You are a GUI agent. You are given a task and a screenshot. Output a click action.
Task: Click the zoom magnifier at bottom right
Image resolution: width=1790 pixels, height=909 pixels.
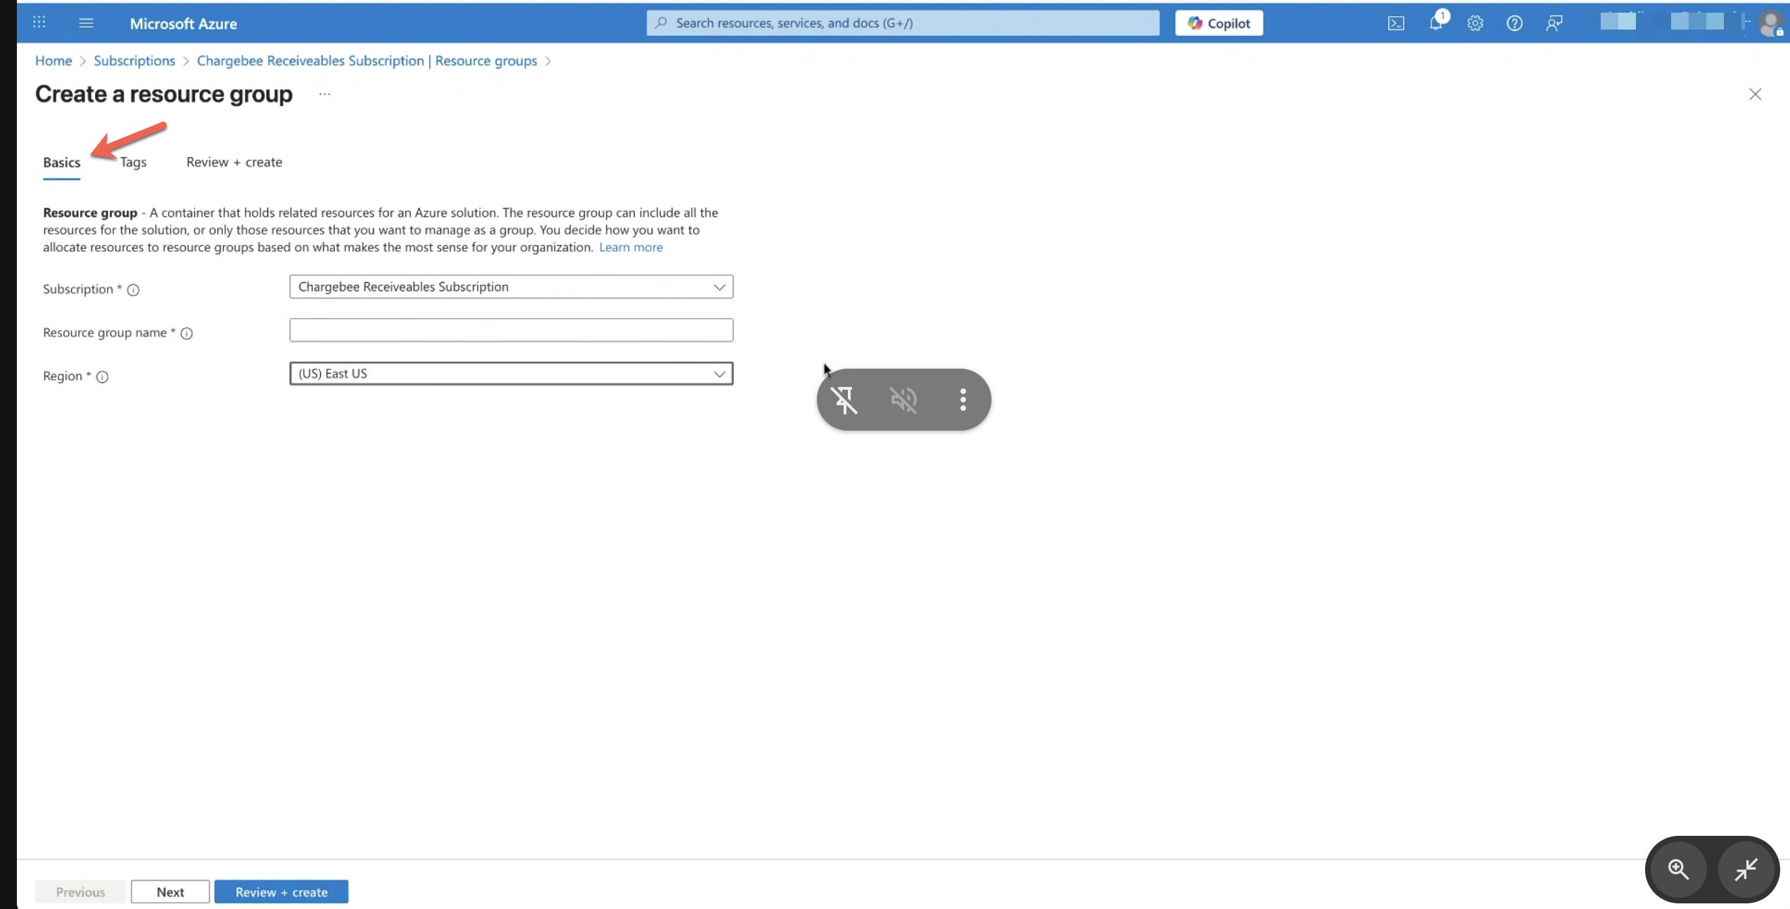pyautogui.click(x=1678, y=870)
